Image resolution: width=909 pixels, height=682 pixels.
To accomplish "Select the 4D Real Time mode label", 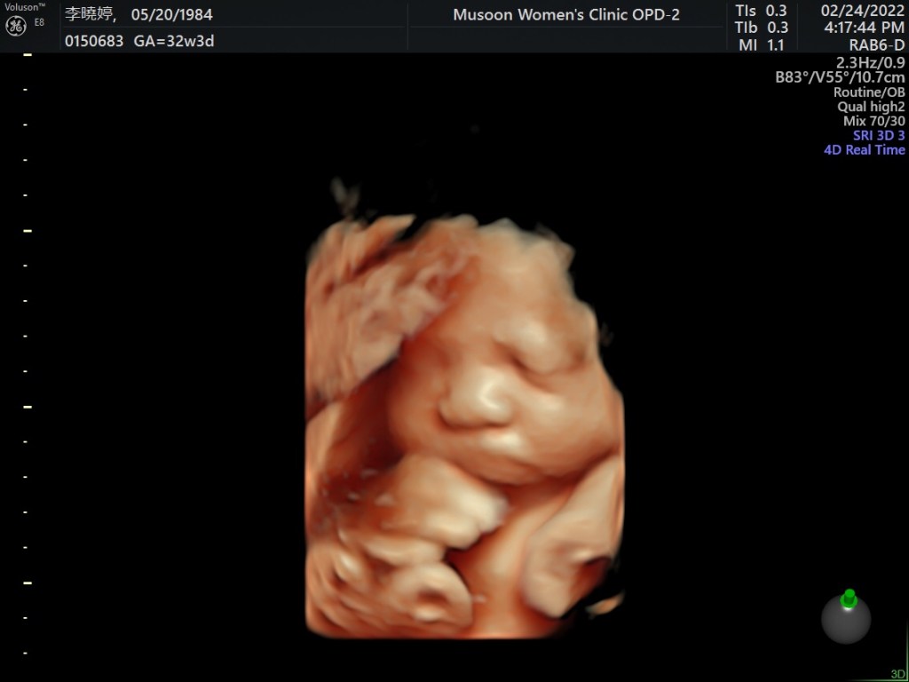I will [x=864, y=150].
